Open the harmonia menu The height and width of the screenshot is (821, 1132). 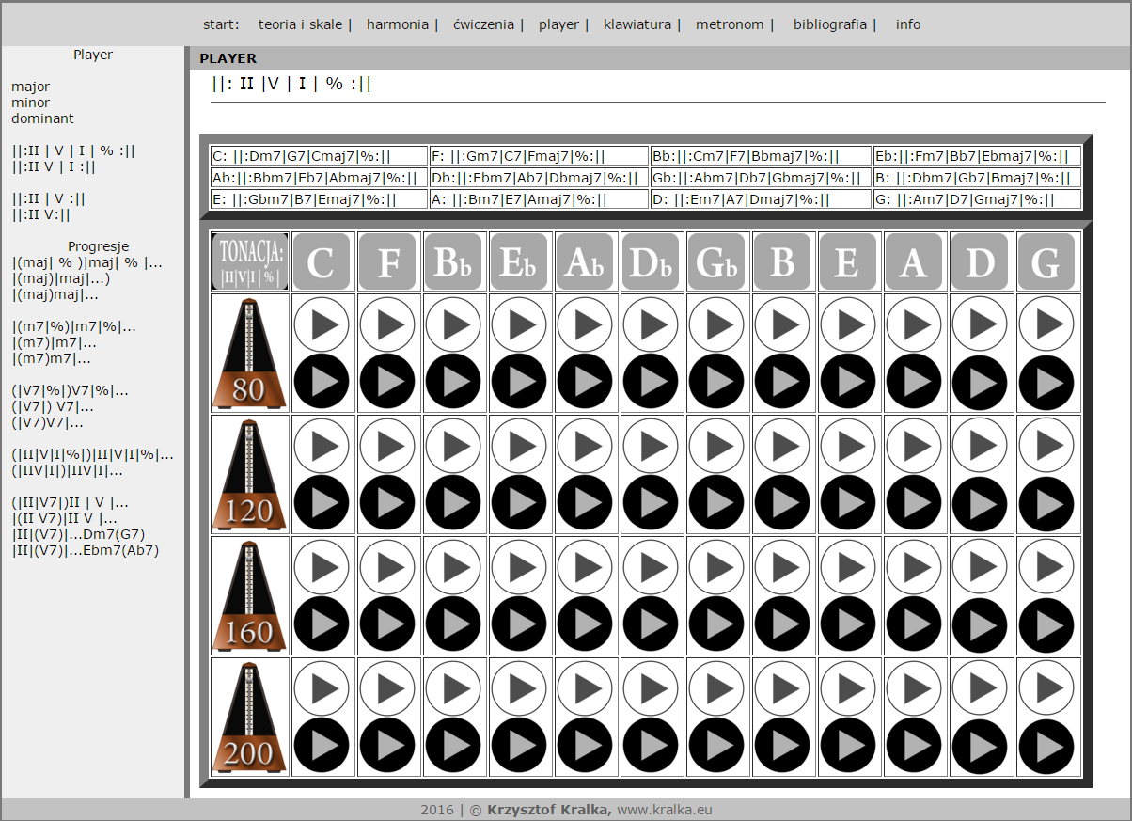click(x=398, y=24)
